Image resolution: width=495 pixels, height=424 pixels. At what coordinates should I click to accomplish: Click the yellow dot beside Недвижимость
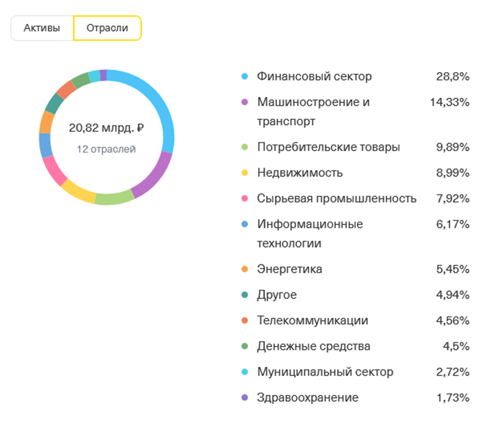click(245, 173)
